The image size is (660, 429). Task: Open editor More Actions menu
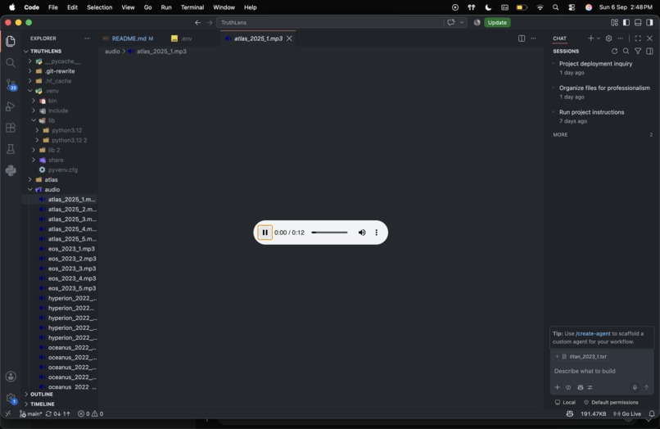[533, 38]
